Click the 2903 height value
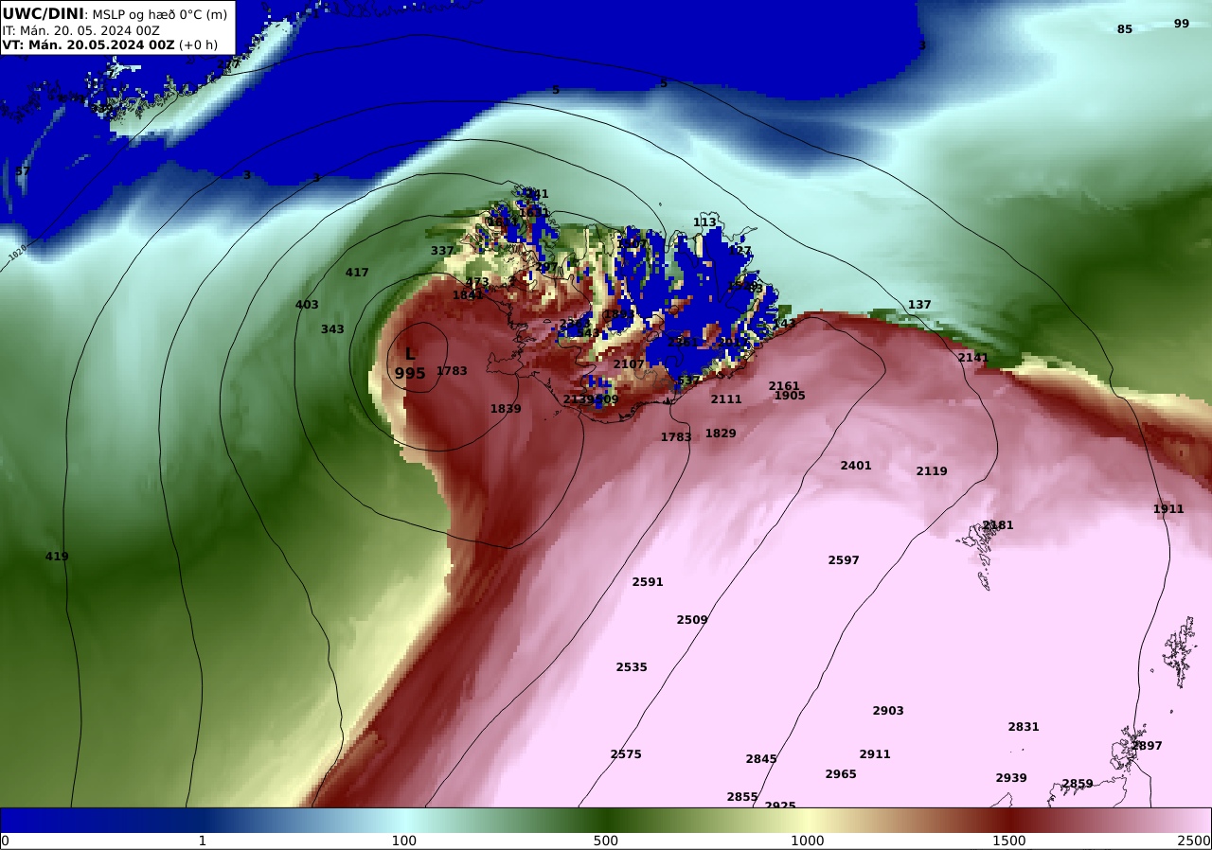The width and height of the screenshot is (1212, 850). 888,711
